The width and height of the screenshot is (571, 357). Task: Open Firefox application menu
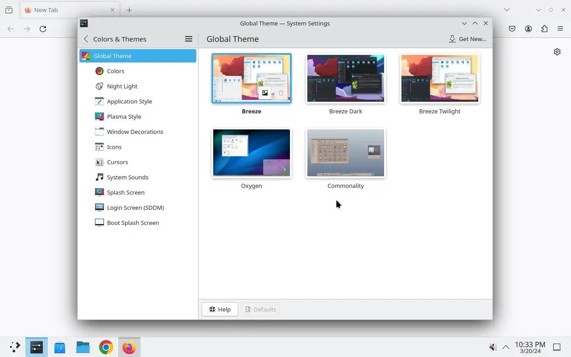tap(560, 29)
